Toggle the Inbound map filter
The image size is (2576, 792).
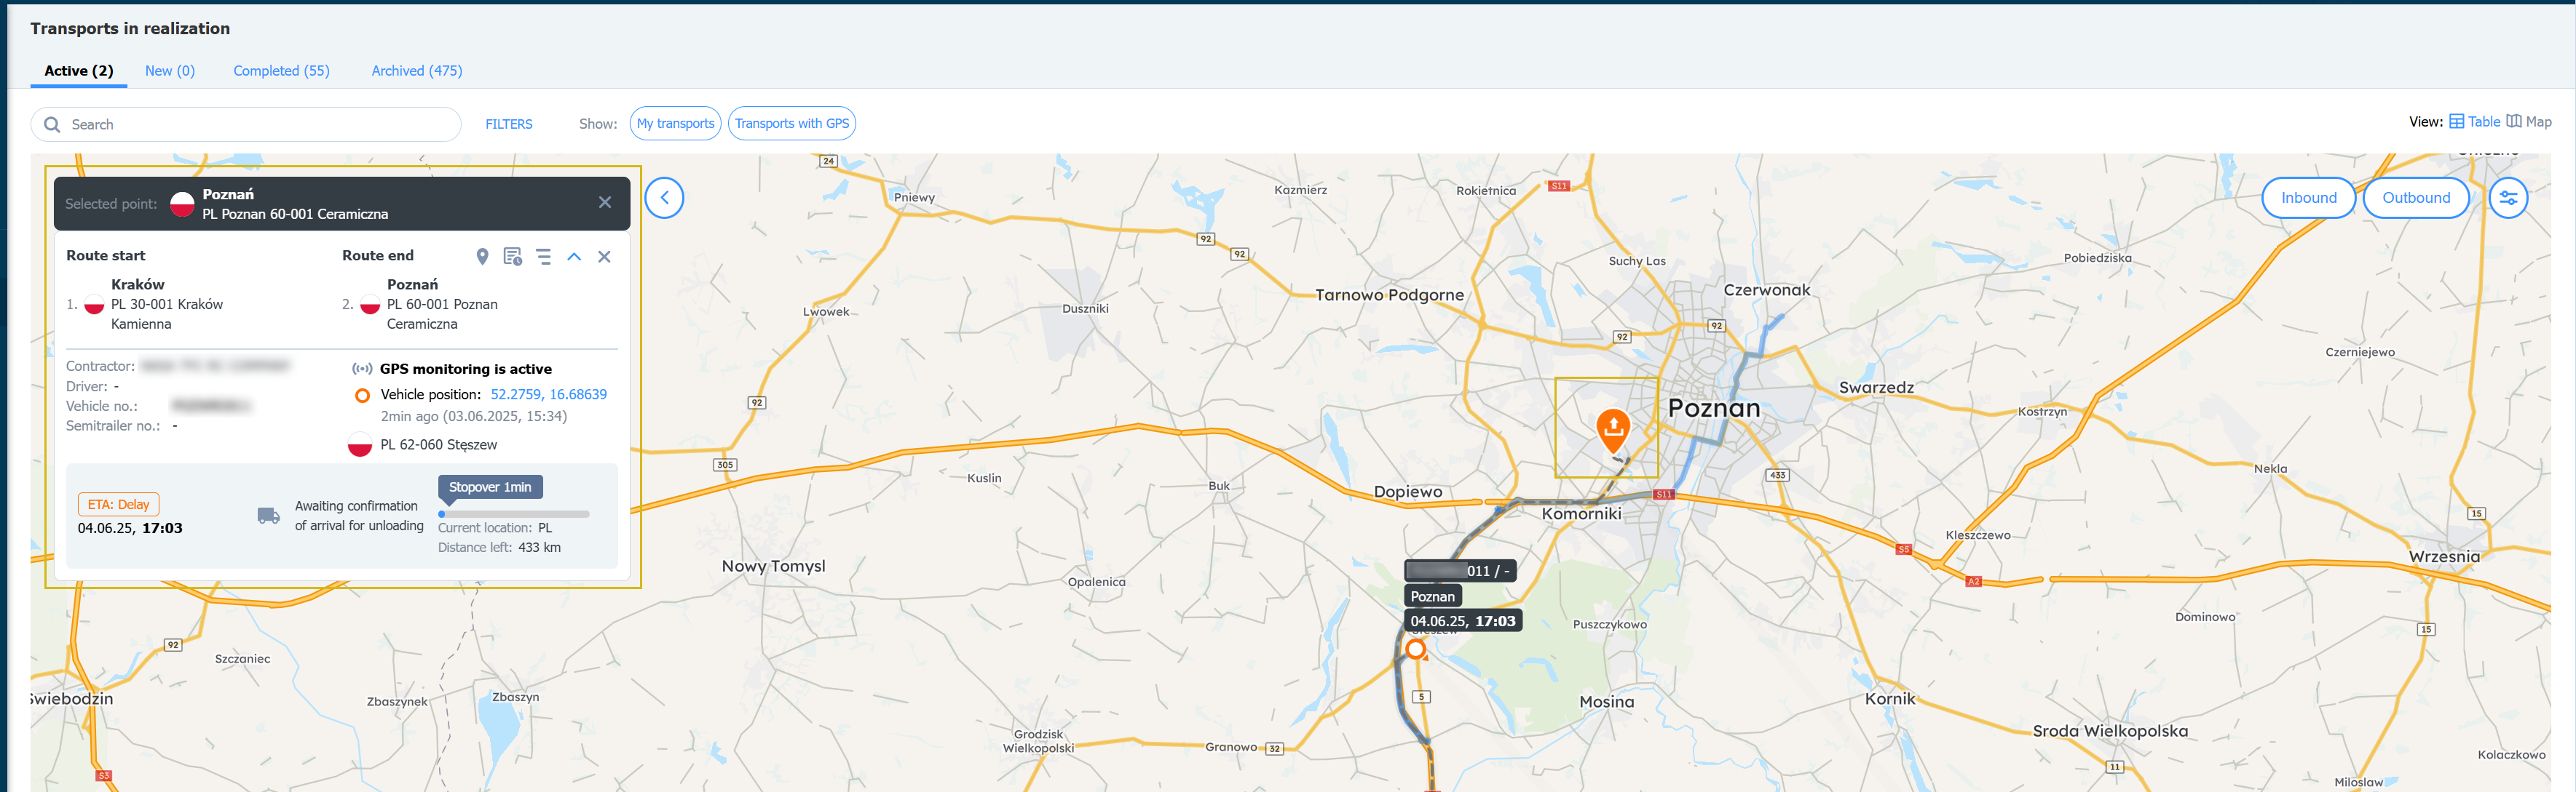pos(2308,198)
